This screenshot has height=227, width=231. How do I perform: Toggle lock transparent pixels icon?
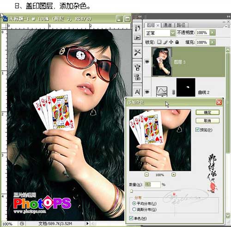pyautogui.click(x=159, y=42)
